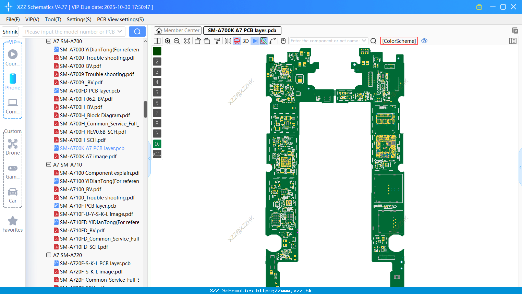Click the Shrink button
The height and width of the screenshot is (294, 522).
tap(10, 32)
